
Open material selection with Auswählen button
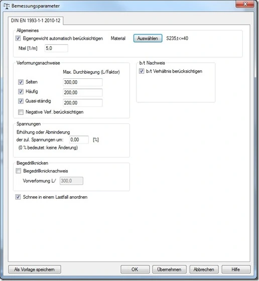(148, 38)
